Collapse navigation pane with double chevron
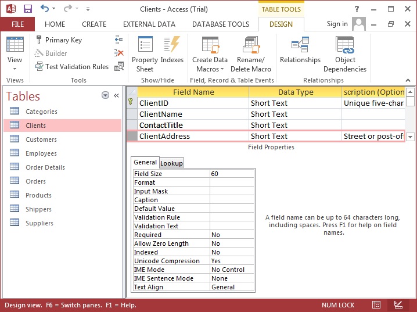Viewport: 417px width, 312px height. (x=116, y=95)
